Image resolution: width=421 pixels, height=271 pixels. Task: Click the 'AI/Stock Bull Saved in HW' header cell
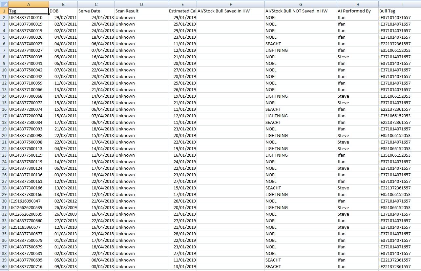231,11
